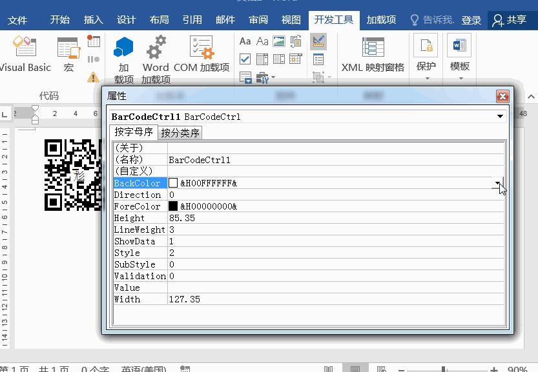Click the LineWeight property row
Image resolution: width=538 pixels, height=372 pixels.
(309, 230)
